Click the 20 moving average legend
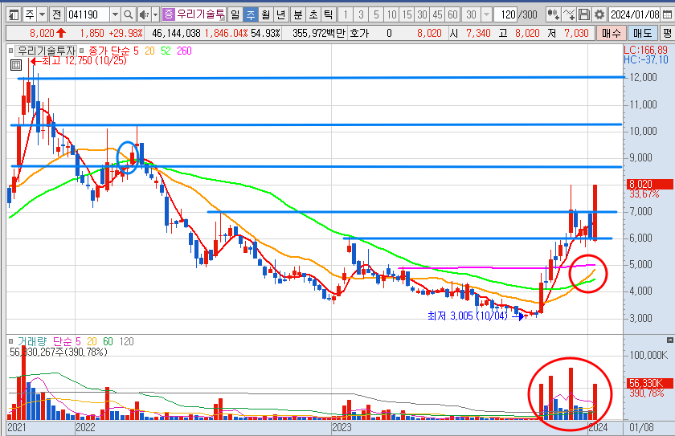Screen dimensions: 675x436 click(149, 51)
